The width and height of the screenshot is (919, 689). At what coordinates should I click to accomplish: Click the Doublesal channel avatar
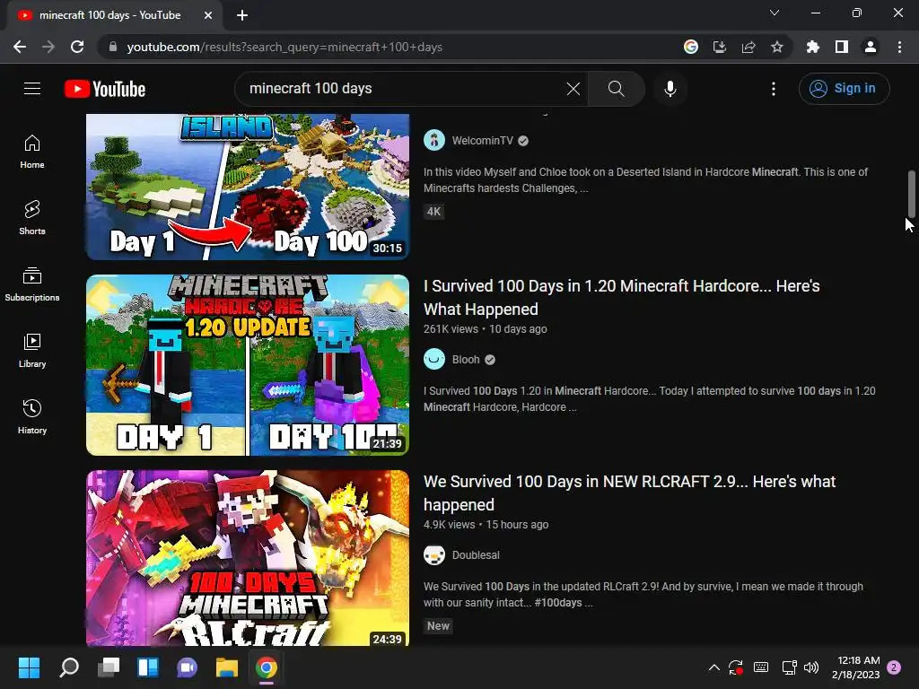tap(434, 555)
